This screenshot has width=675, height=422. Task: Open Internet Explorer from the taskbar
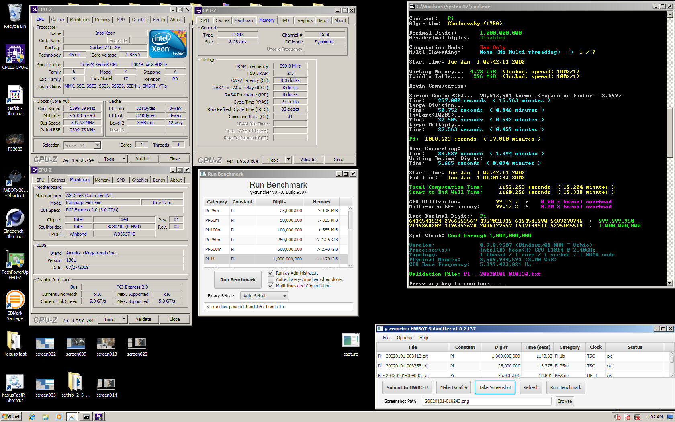click(32, 417)
